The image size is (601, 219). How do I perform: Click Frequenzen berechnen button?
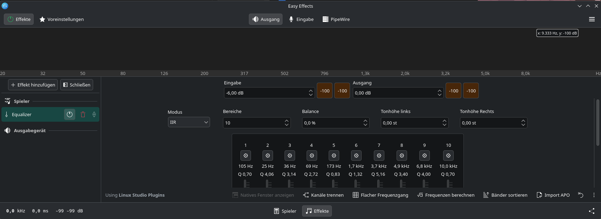[446, 195]
